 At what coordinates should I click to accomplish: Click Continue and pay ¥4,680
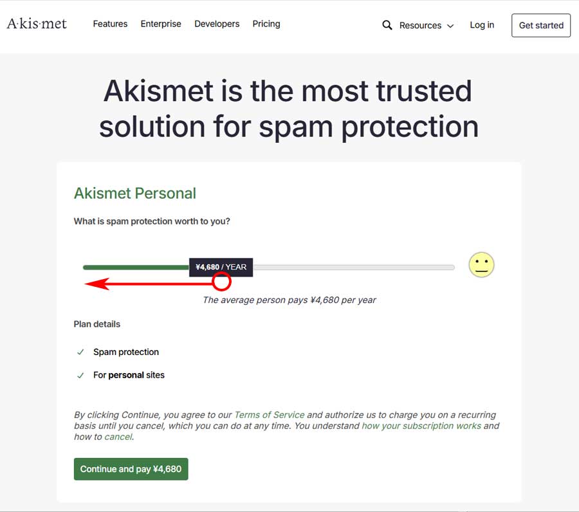(x=131, y=469)
